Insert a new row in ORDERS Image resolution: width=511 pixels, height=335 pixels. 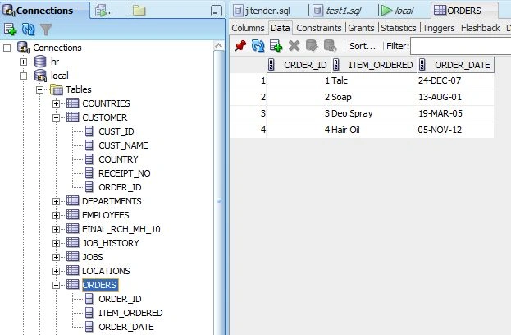pyautogui.click(x=276, y=46)
